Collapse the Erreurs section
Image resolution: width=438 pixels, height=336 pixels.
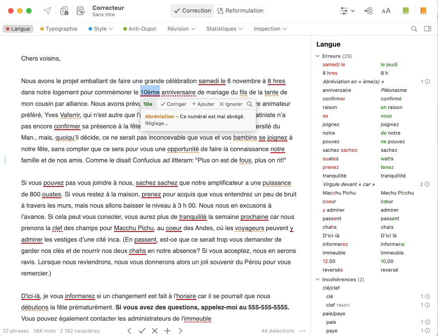click(x=318, y=56)
